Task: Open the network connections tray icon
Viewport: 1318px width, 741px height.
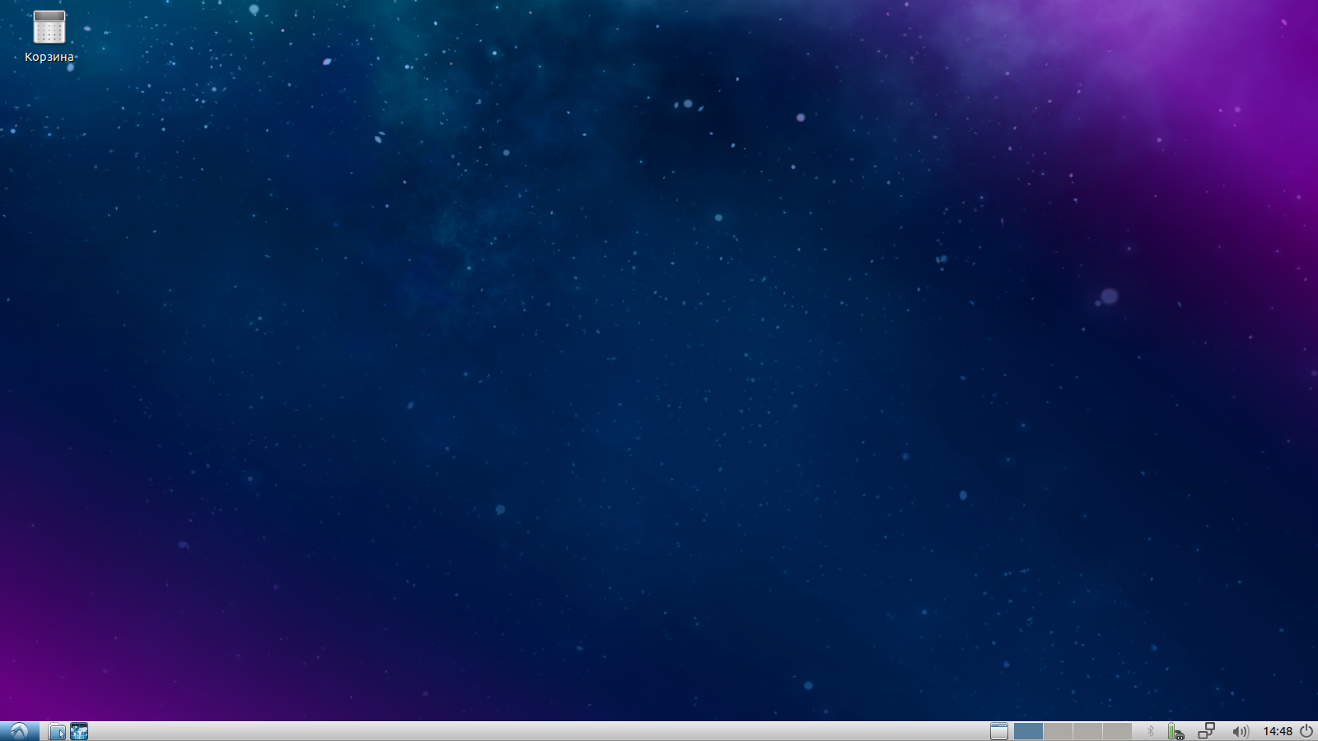Action: coord(1207,731)
